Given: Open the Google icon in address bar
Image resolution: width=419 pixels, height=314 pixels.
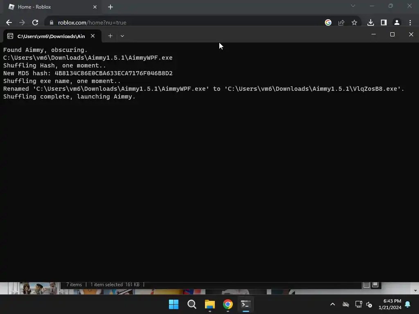Looking at the screenshot, I should point(328,23).
